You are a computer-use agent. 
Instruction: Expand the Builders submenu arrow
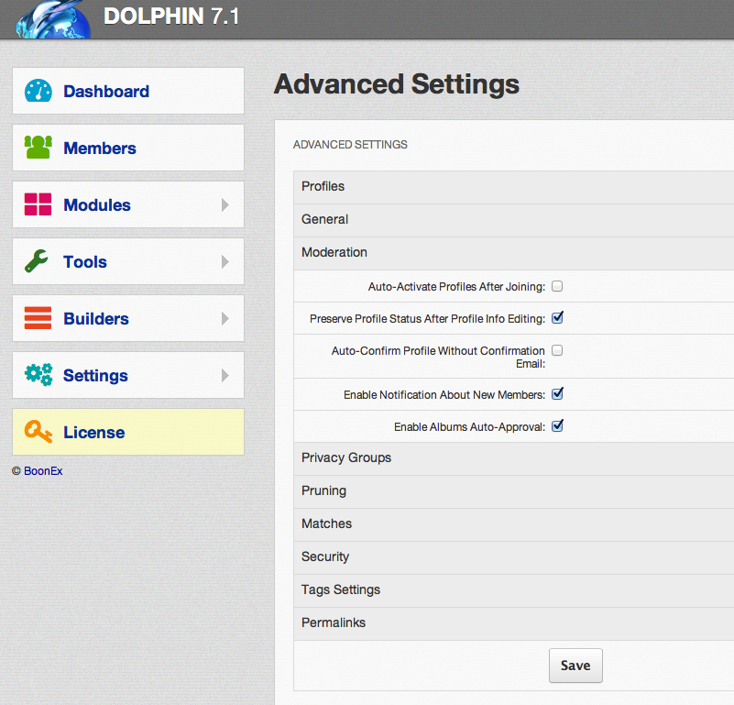pyautogui.click(x=225, y=319)
